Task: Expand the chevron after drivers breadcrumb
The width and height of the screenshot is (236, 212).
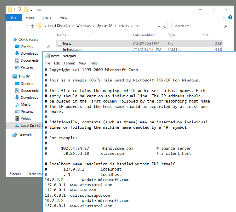Action: [x=132, y=26]
